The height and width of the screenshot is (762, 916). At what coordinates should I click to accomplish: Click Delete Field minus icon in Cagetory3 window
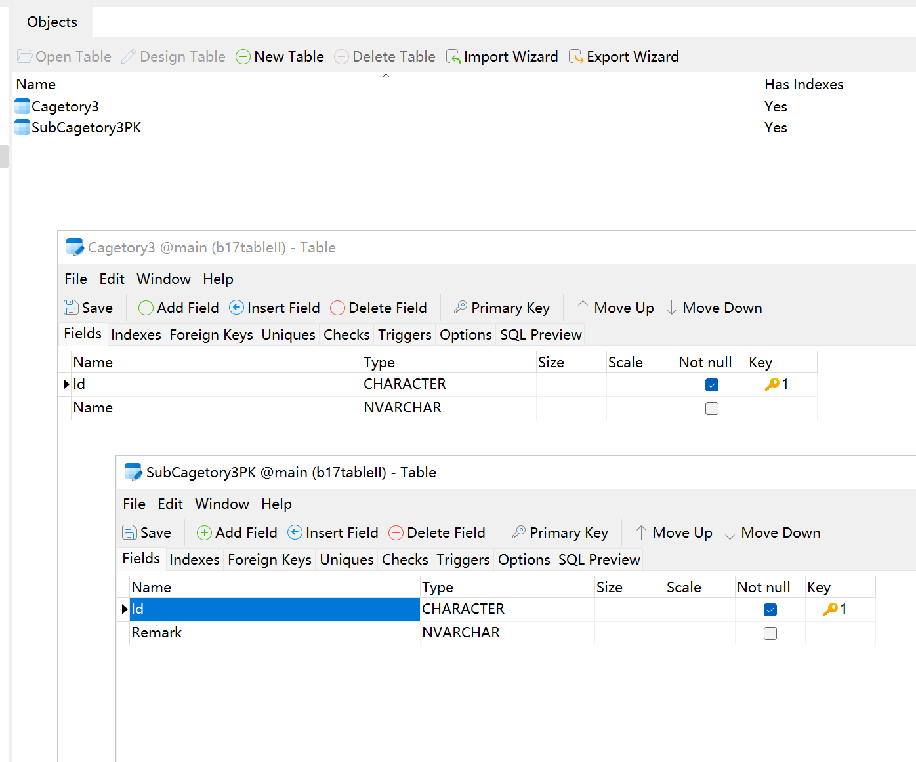pyautogui.click(x=337, y=308)
